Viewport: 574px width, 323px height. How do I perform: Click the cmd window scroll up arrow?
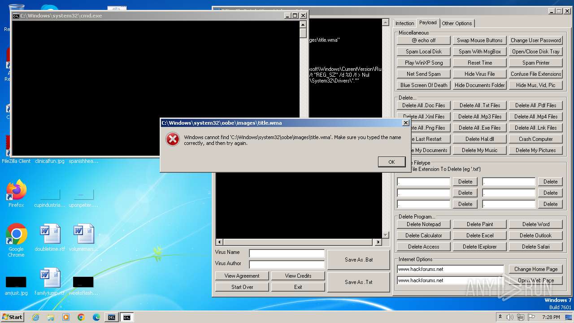(303, 25)
